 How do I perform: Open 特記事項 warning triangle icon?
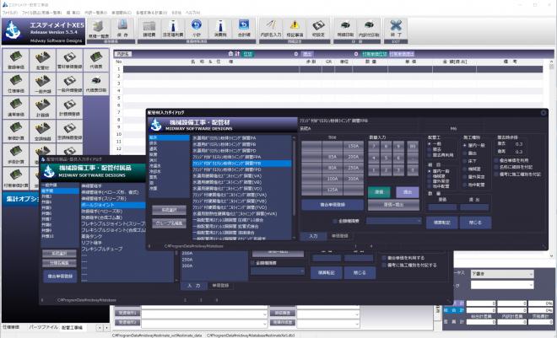pyautogui.click(x=295, y=29)
